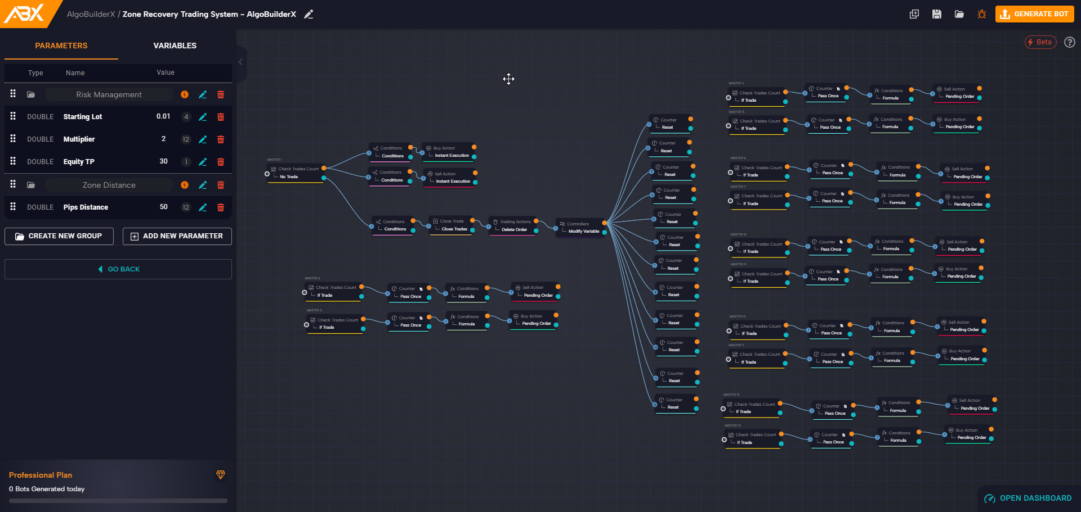Click the AlgoBuilderX breadcrumb link
Viewport: 1081px width, 512px height.
coord(91,14)
